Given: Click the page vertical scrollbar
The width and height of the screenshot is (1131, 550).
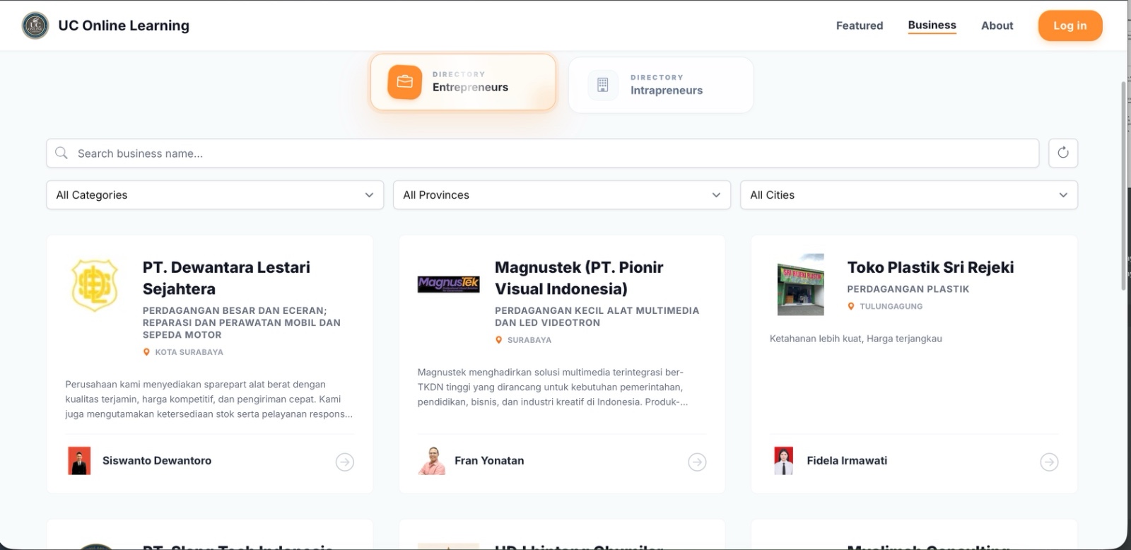Looking at the screenshot, I should pyautogui.click(x=1124, y=185).
